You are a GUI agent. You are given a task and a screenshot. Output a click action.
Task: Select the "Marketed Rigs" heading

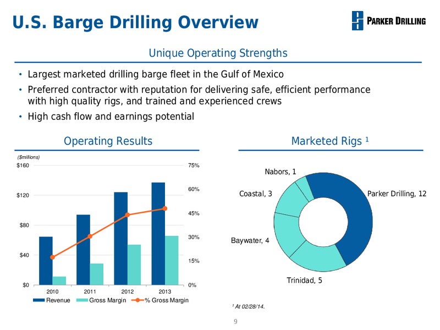tap(329, 141)
